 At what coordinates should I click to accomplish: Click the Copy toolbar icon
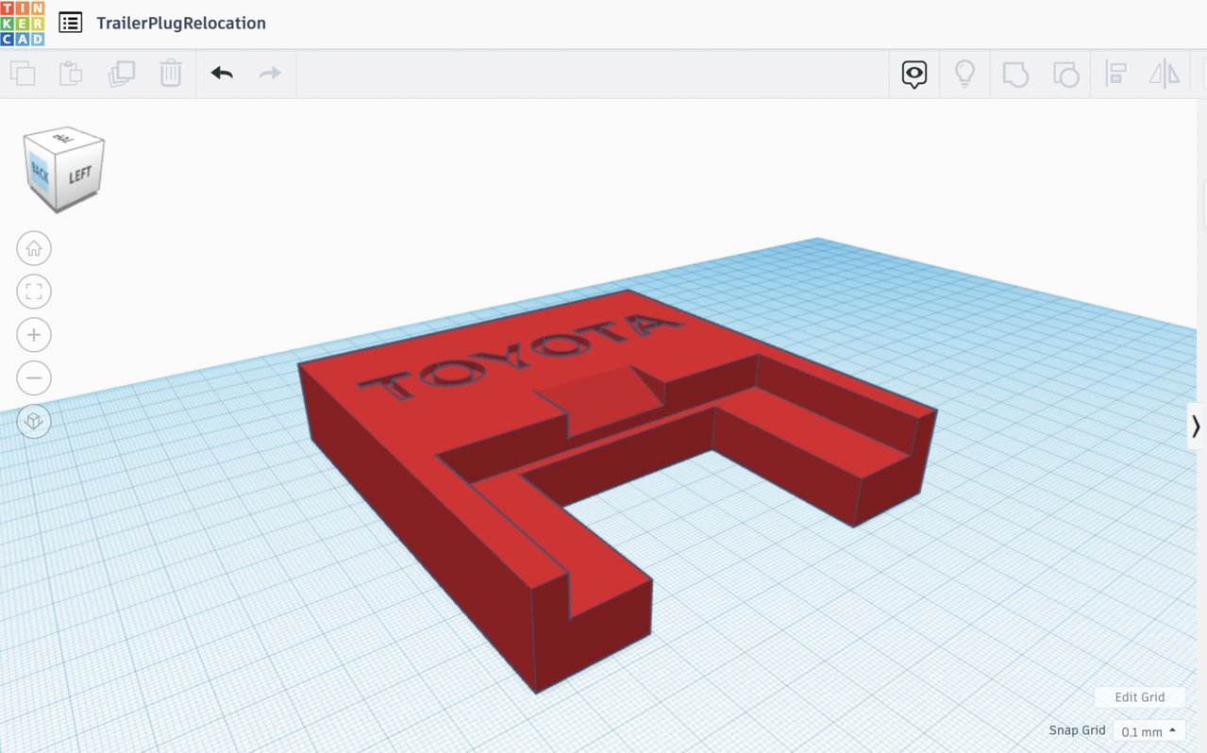(x=23, y=74)
